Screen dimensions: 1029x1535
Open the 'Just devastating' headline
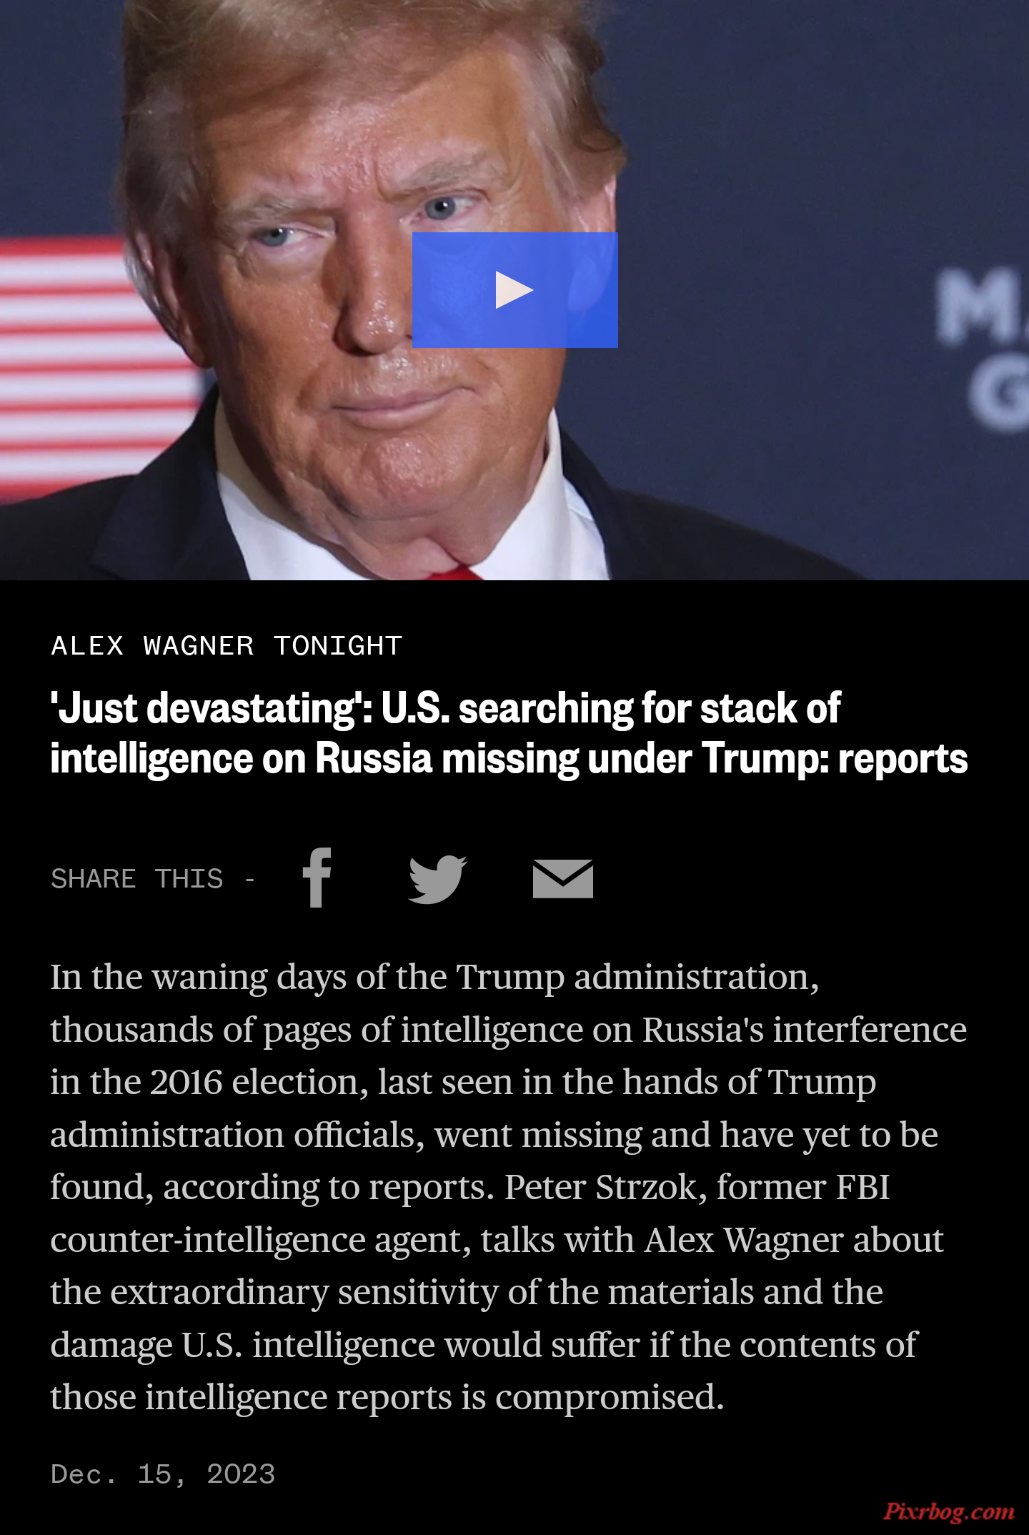pos(509,733)
